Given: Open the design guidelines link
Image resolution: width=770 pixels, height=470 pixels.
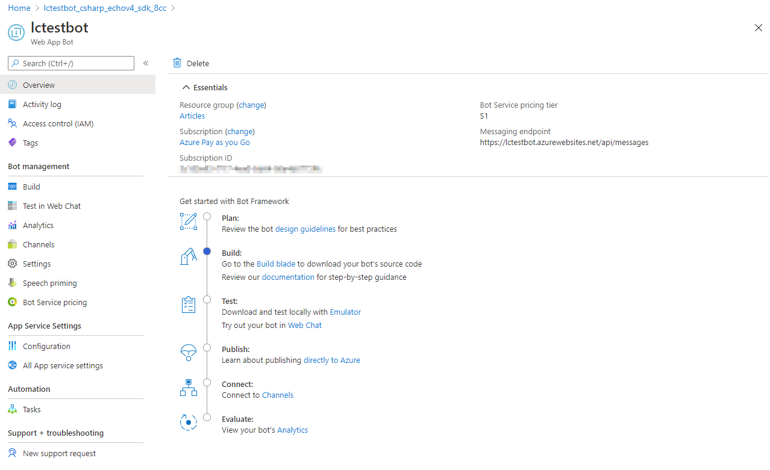Looking at the screenshot, I should coord(305,229).
